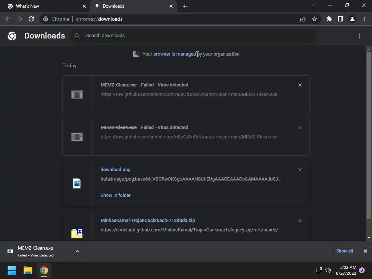Click the search magnifier icon
The height and width of the screenshot is (279, 372).
tap(77, 36)
